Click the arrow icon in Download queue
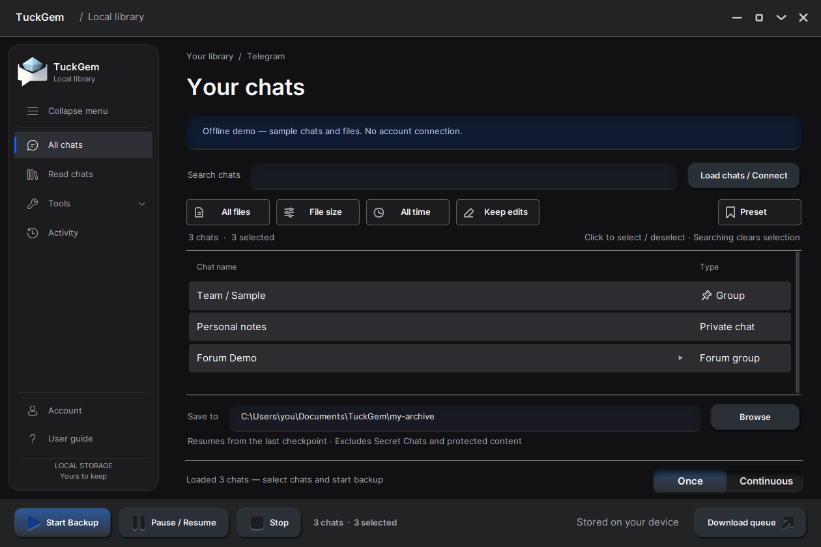Image resolution: width=821 pixels, height=547 pixels. pyautogui.click(x=788, y=523)
